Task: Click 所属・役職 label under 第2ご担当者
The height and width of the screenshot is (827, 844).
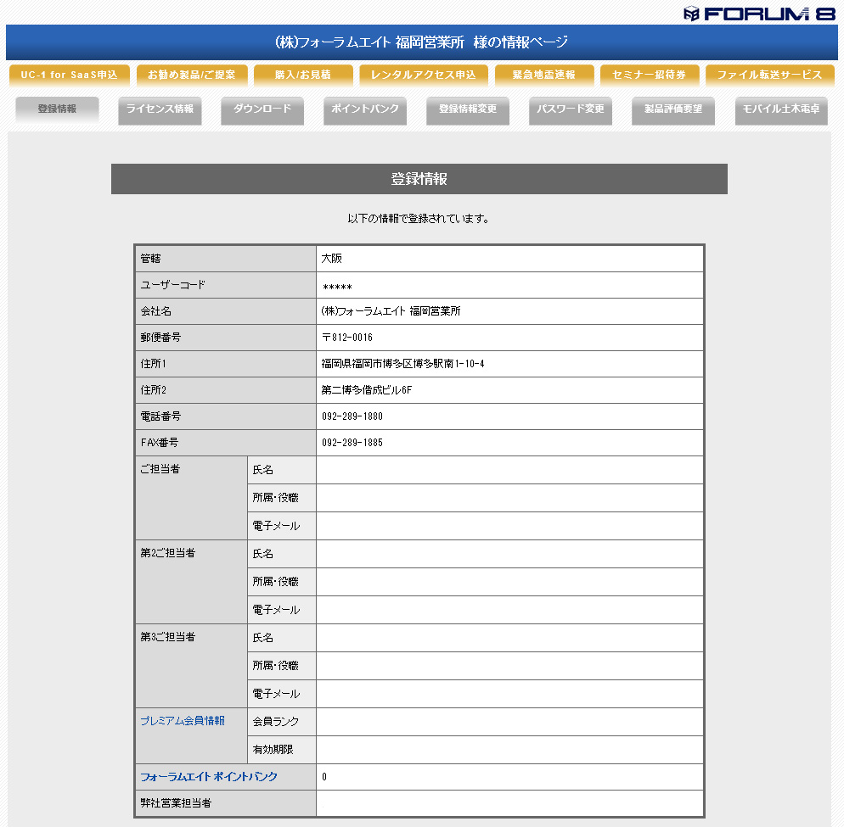Action: pyautogui.click(x=276, y=583)
